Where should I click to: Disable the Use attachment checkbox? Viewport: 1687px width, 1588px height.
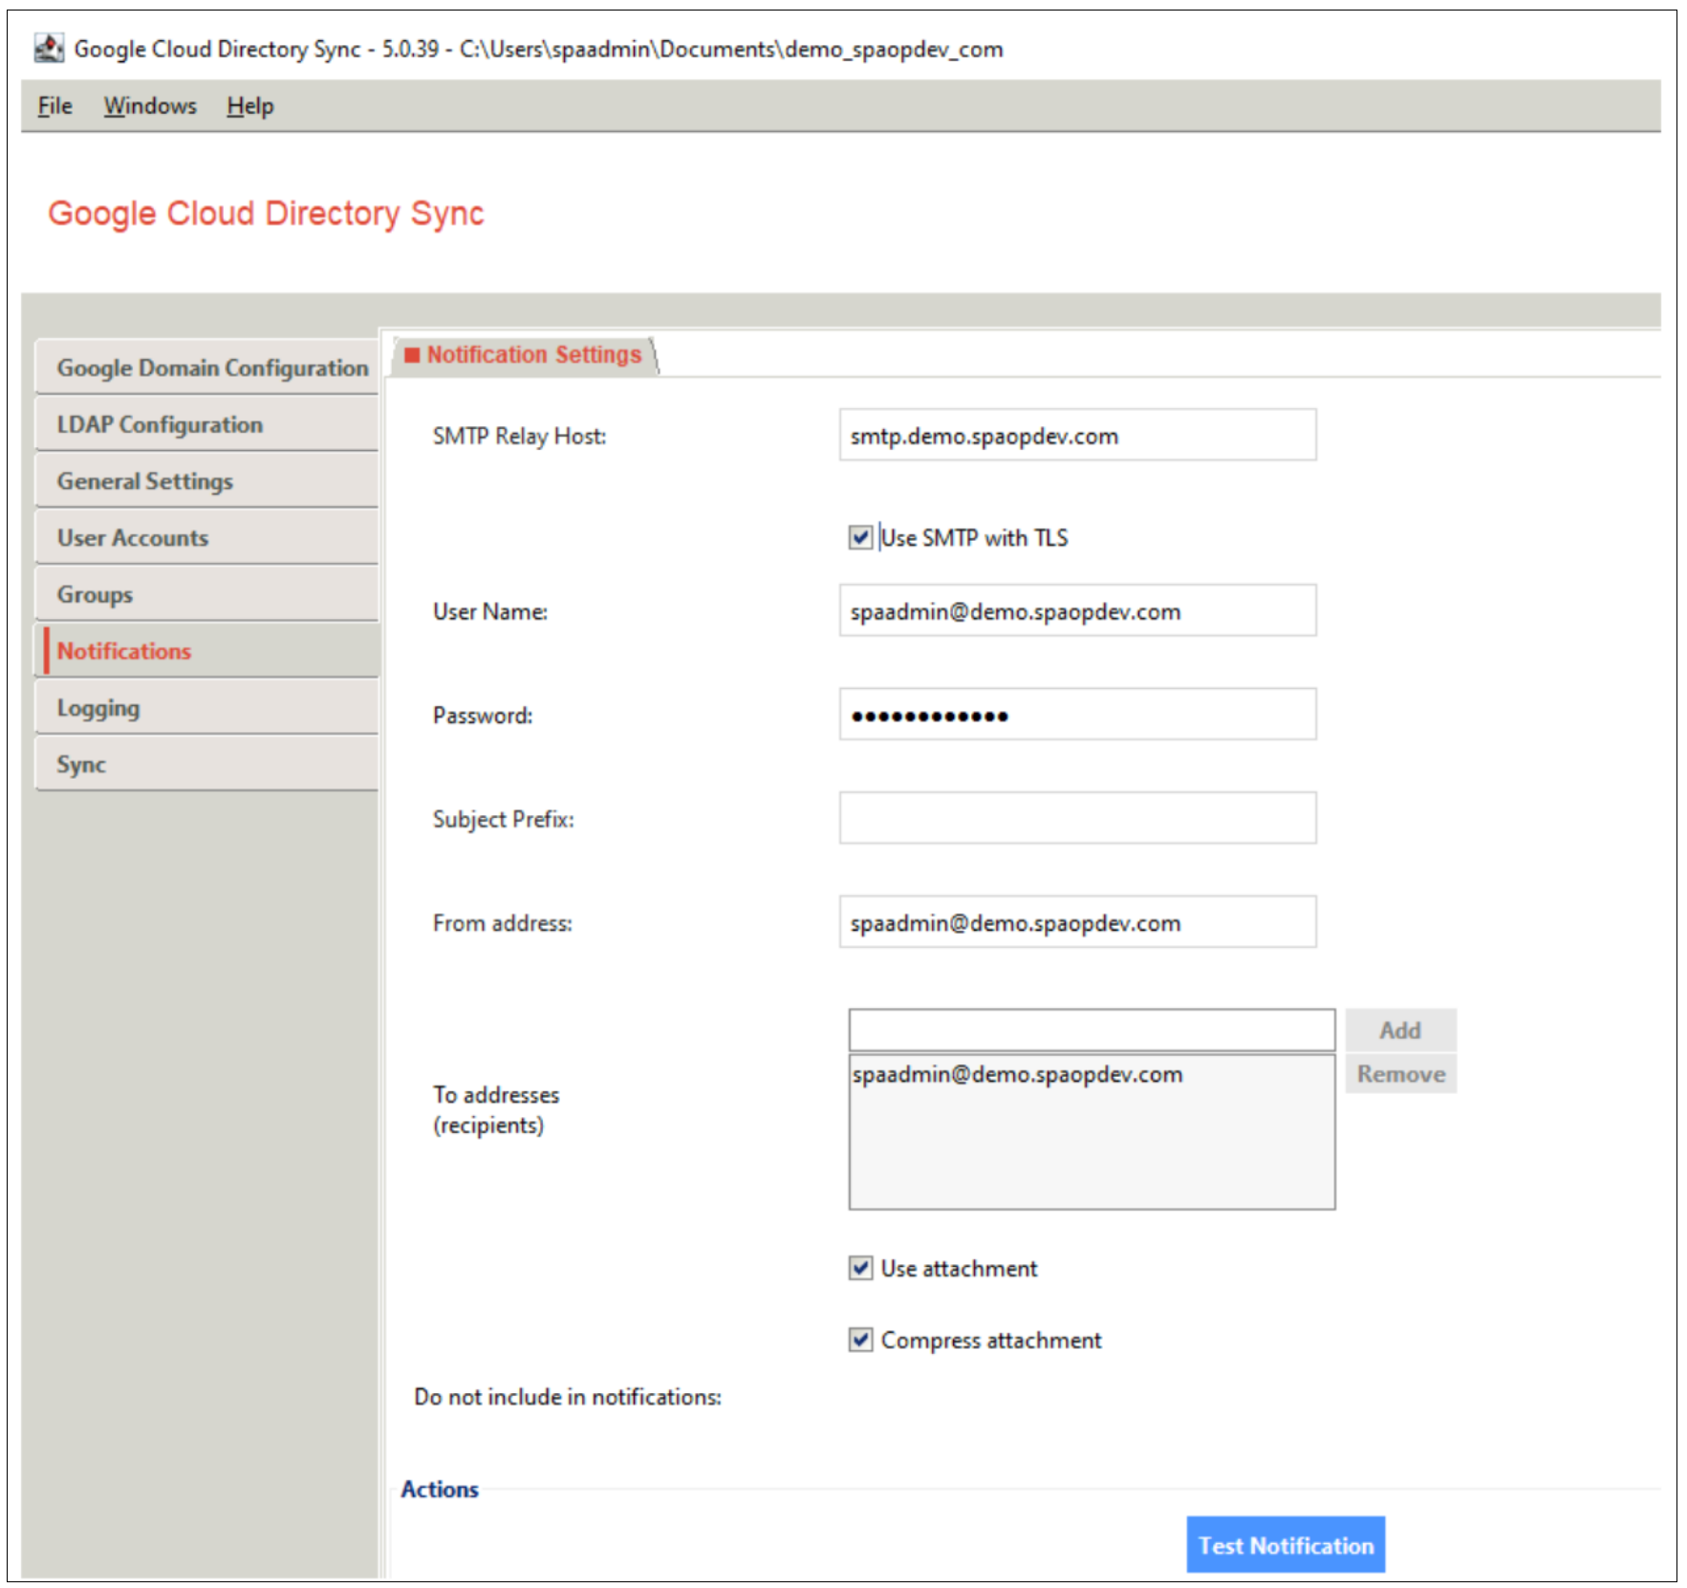click(860, 1268)
